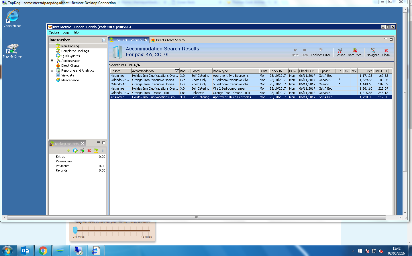Open Outlook from the taskbar
The width and height of the screenshot is (412, 256).
(25, 251)
